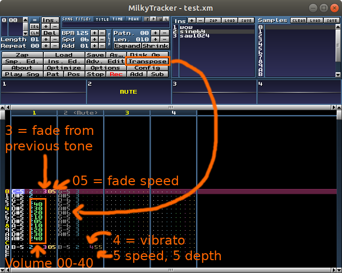Increase Repeat value with plus
342x273 pixels.
click(46, 46)
